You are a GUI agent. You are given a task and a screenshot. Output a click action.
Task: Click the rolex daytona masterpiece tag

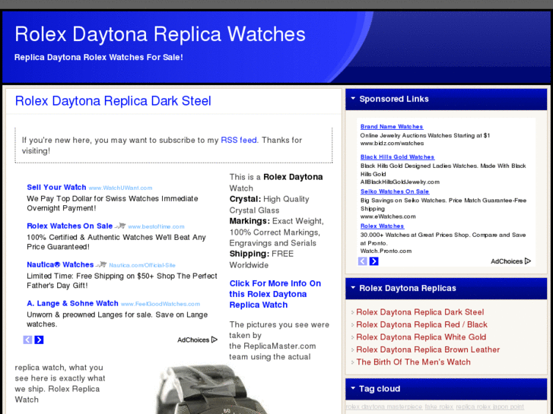[383, 406]
